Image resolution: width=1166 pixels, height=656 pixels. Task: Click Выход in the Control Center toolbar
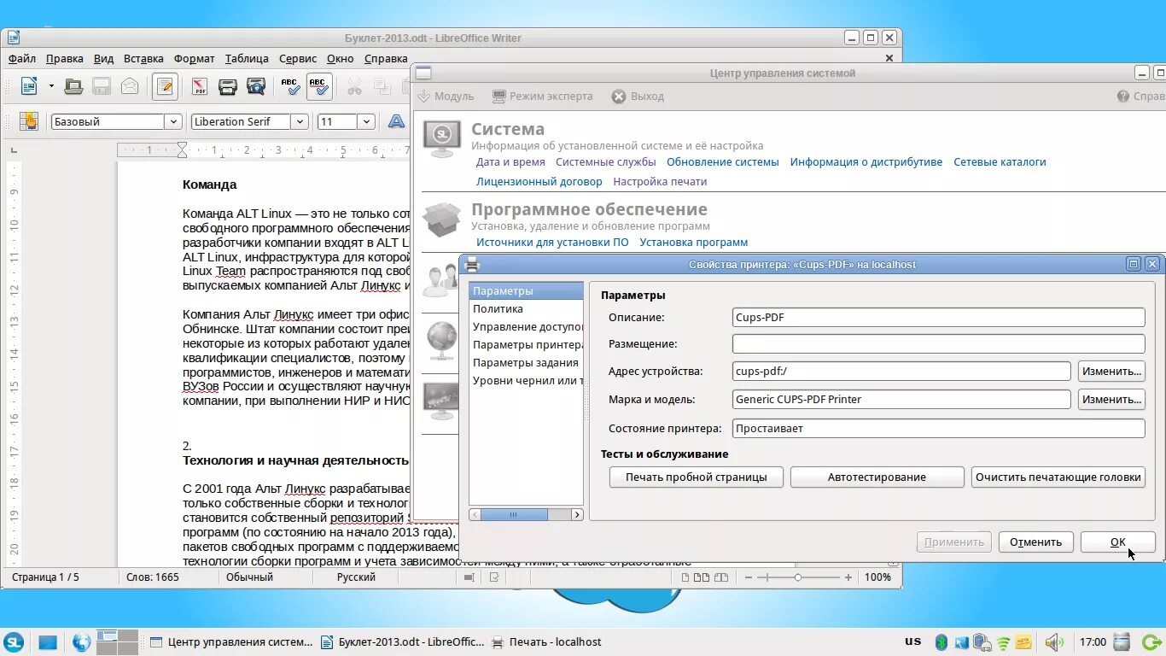click(638, 97)
